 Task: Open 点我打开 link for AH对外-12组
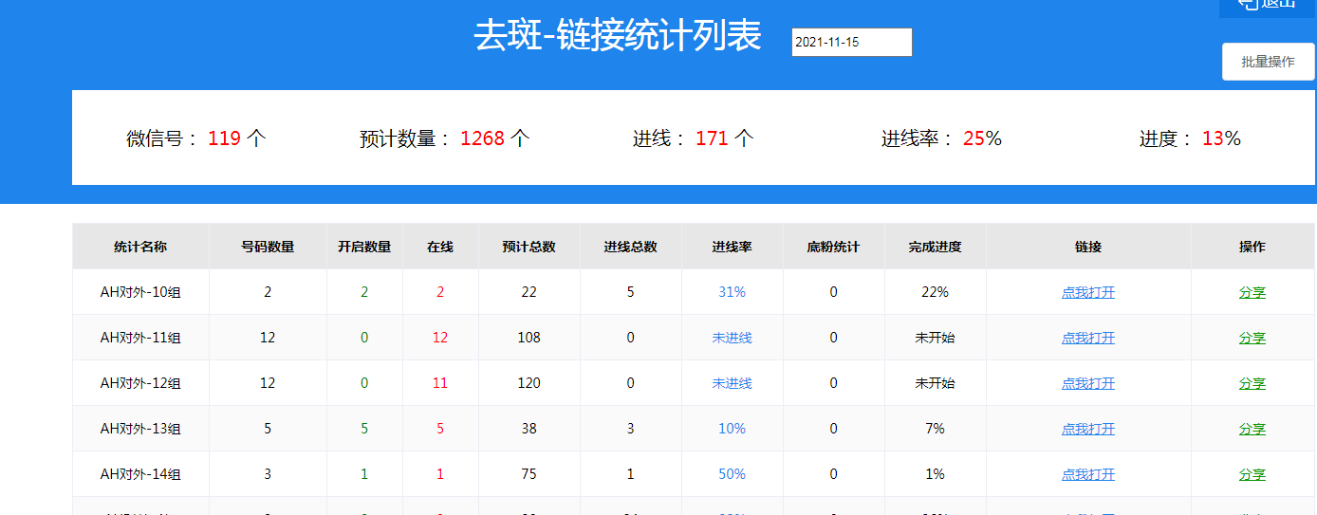pyautogui.click(x=1088, y=383)
